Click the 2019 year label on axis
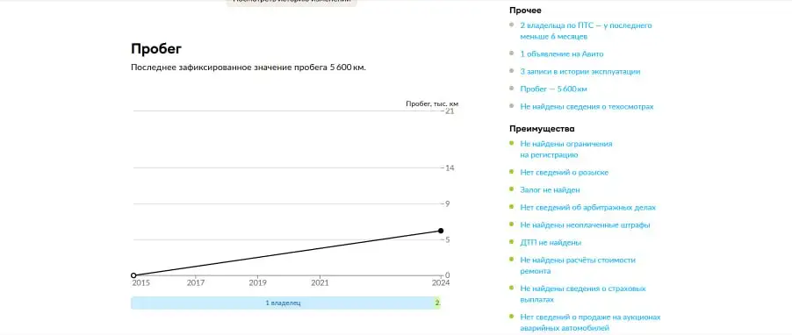Viewport: 792px width, 335px height. (x=257, y=283)
